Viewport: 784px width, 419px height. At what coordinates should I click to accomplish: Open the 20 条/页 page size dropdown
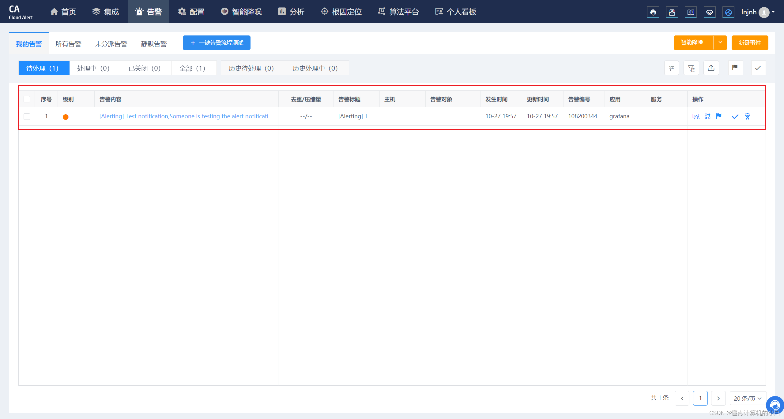pos(748,398)
